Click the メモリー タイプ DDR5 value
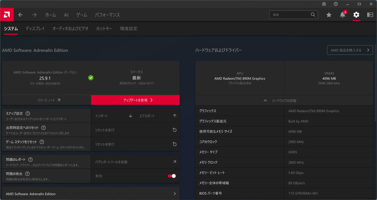377x200 pixels. pos(293,152)
